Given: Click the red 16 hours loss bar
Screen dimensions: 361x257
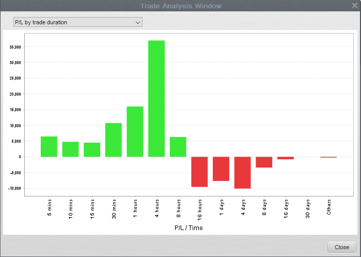Looking at the screenshot, I should click(x=199, y=172).
